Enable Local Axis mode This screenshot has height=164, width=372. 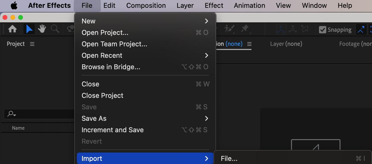[x=281, y=29]
